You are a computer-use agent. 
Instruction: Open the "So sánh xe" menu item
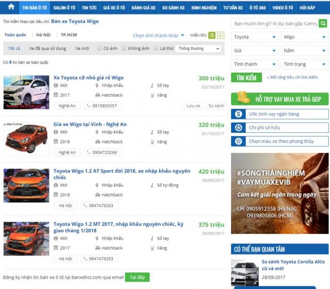coord(173,8)
